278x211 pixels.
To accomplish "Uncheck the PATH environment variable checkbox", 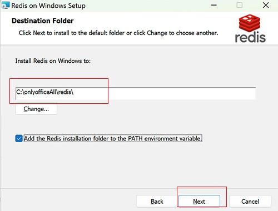I will (19, 138).
